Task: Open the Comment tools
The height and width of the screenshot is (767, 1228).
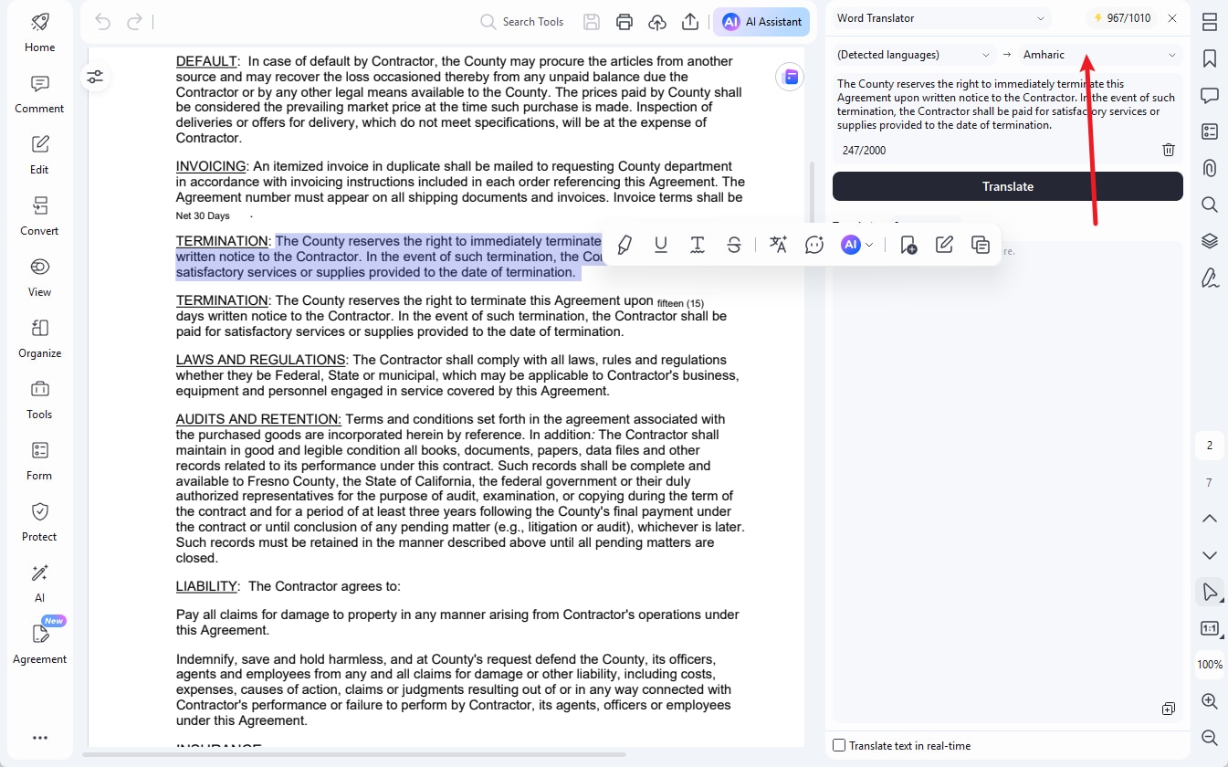Action: (x=39, y=95)
